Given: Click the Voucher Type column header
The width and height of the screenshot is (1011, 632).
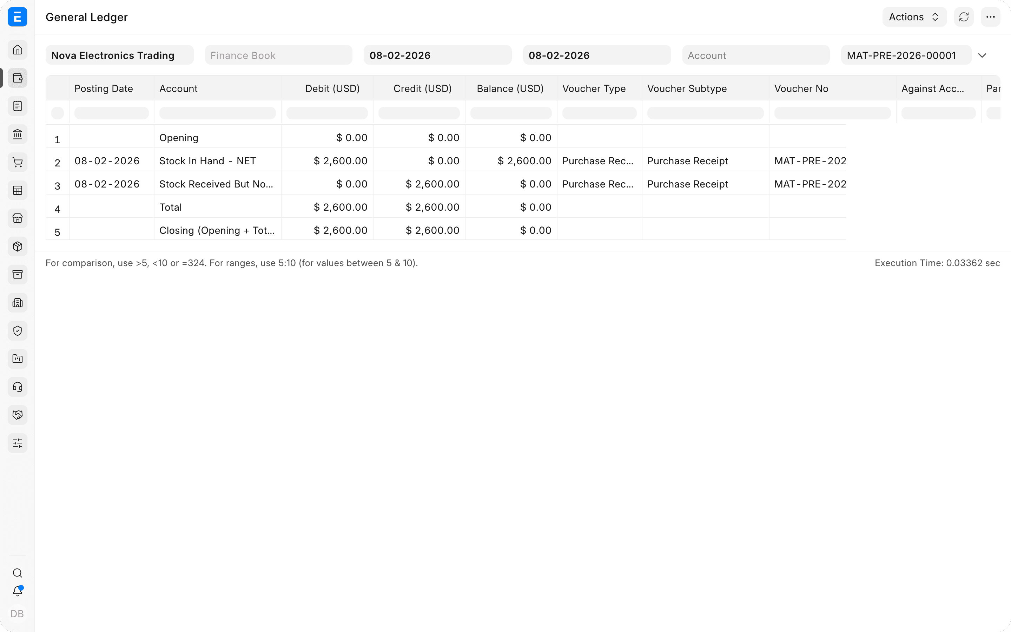Looking at the screenshot, I should point(600,88).
